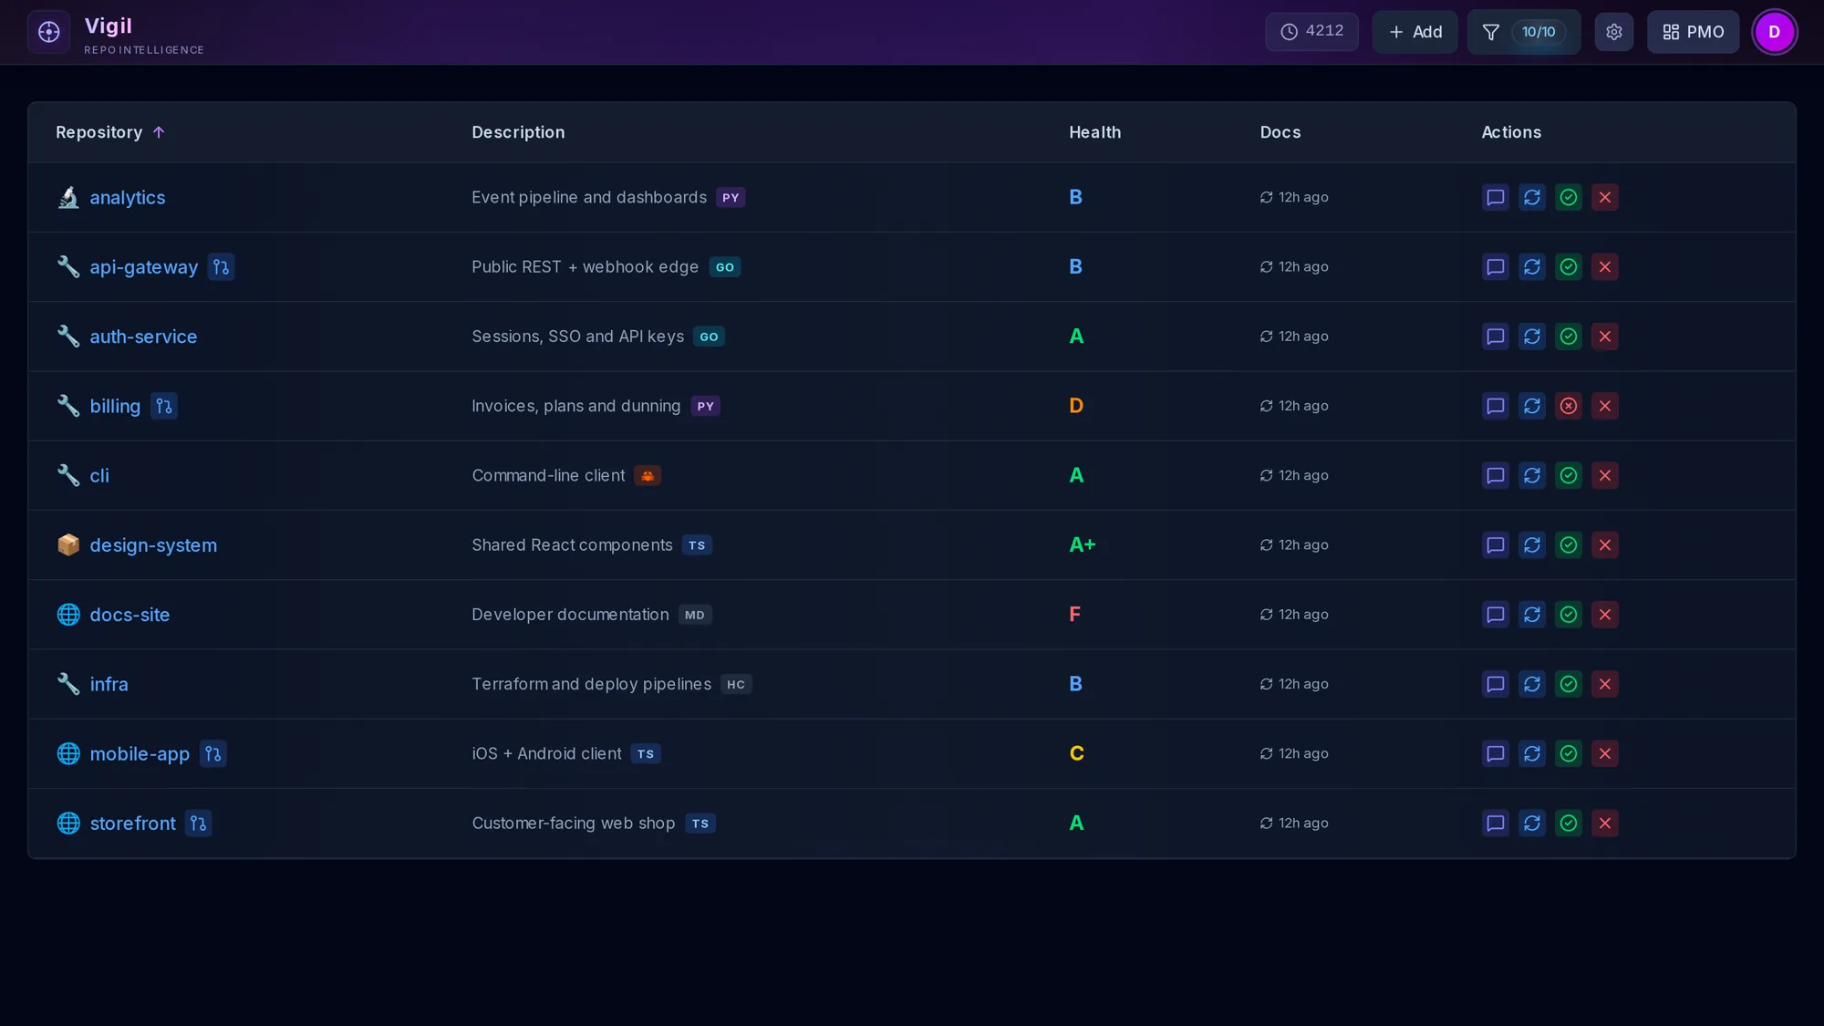Refresh docs for api-gateway row
The width and height of the screenshot is (1824, 1026).
click(x=1532, y=267)
